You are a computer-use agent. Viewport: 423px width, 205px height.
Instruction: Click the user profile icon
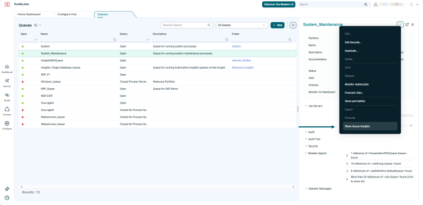[x=375, y=4]
